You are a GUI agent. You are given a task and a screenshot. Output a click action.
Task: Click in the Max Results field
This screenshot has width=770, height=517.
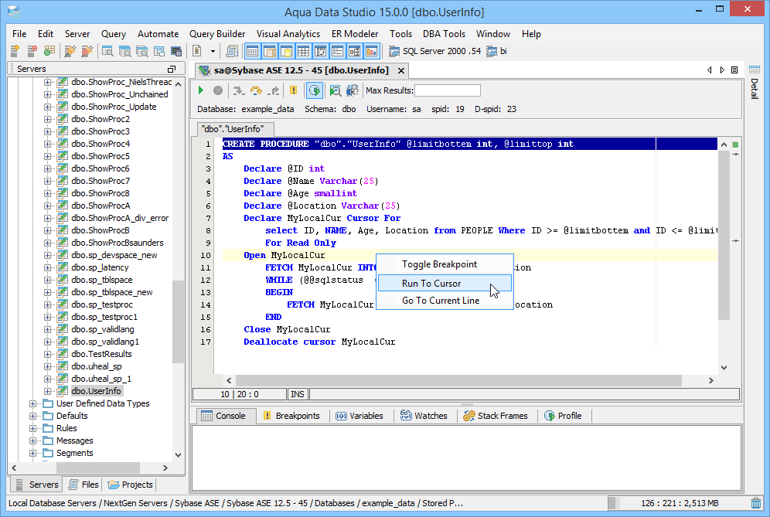click(448, 90)
